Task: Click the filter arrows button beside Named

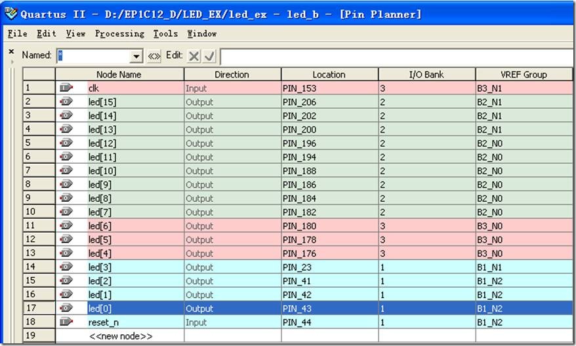Action: 154,56
